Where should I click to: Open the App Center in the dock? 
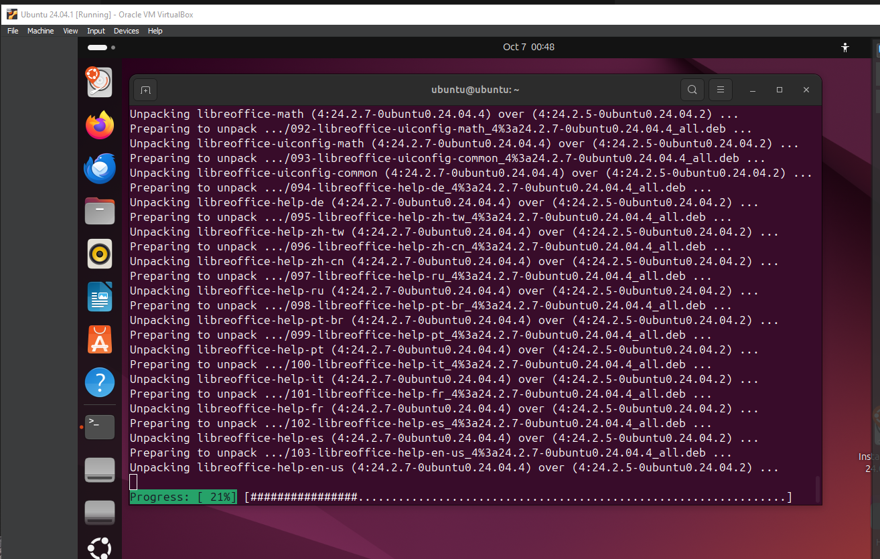tap(100, 339)
